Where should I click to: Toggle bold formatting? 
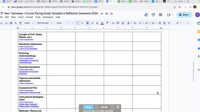click(x=88, y=23)
